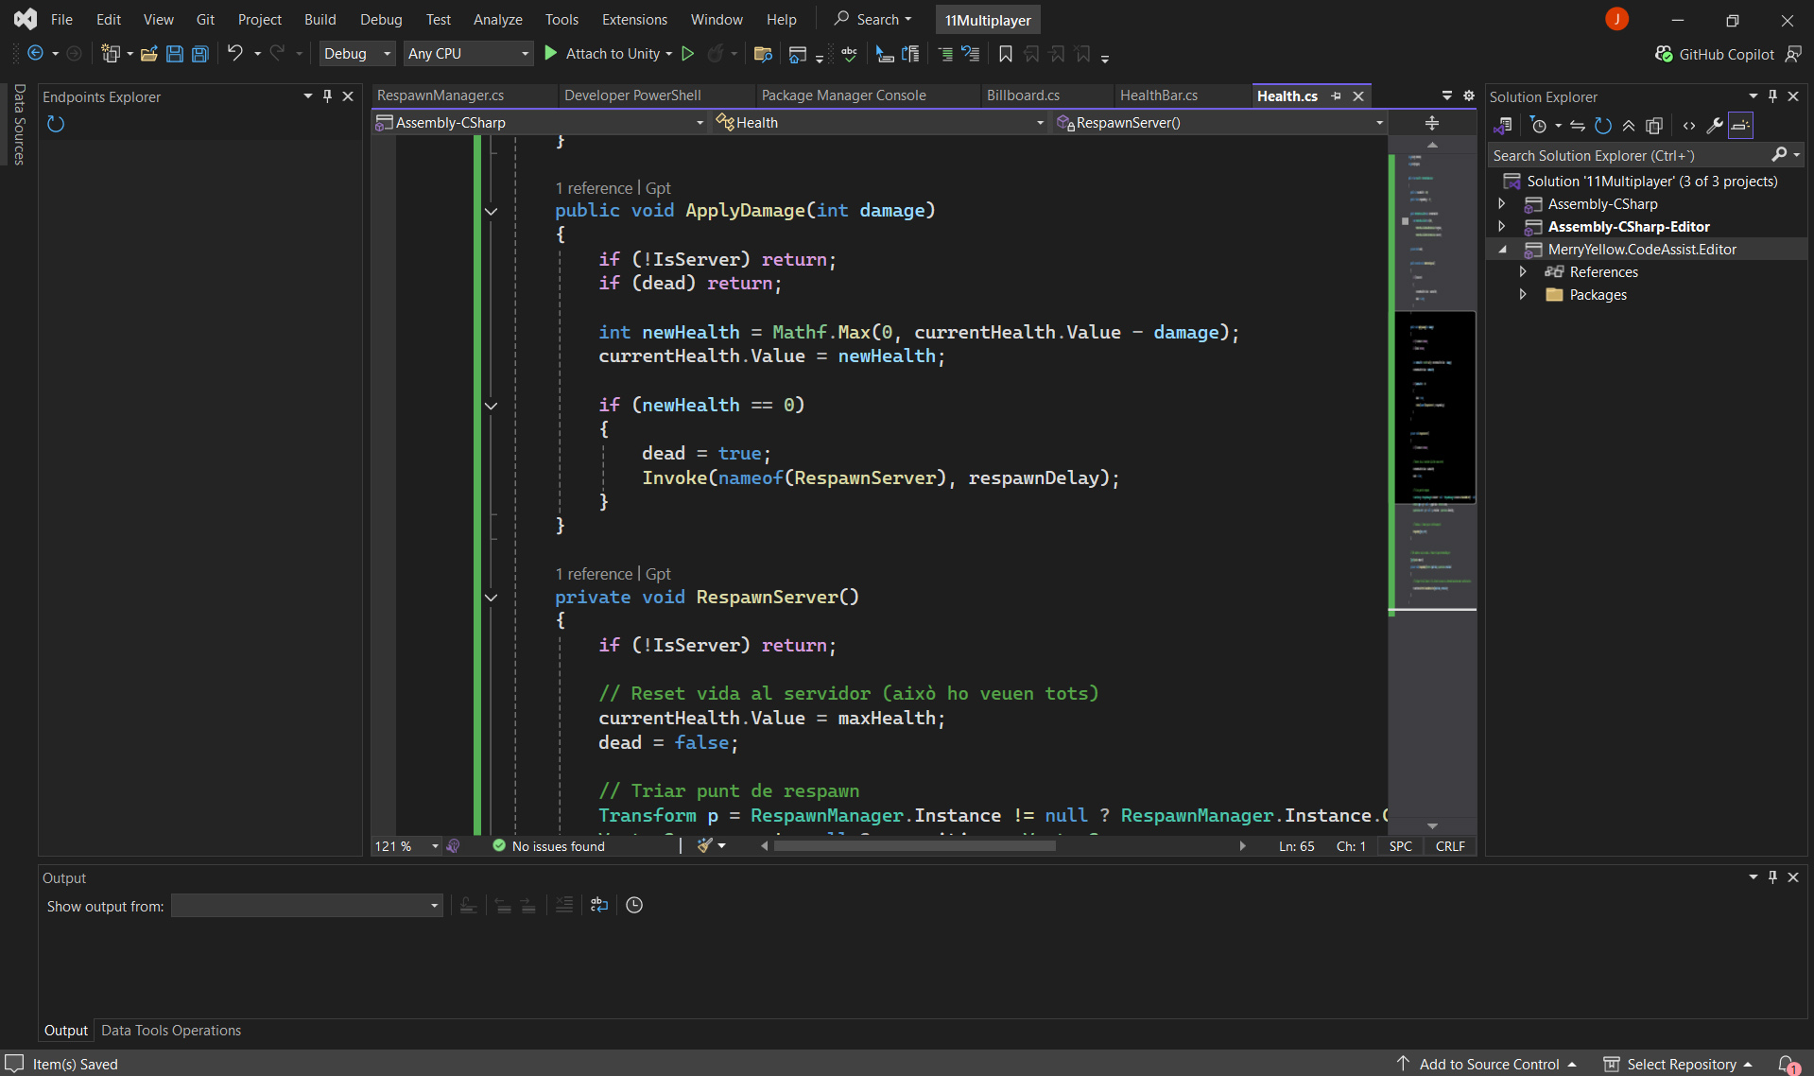Toggle word wrap in Output panel

[599, 905]
